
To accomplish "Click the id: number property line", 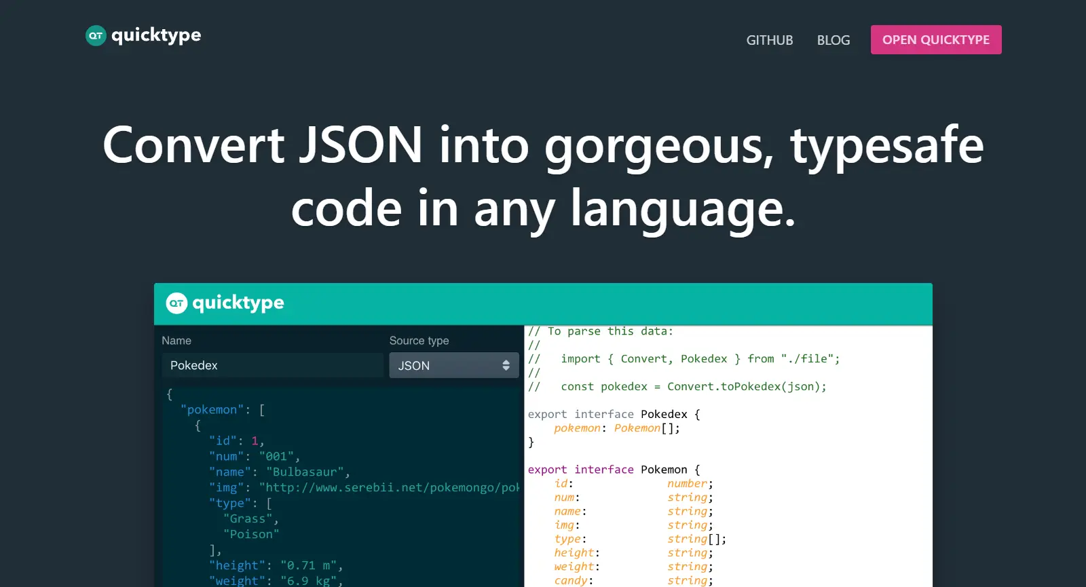I will 634,484.
